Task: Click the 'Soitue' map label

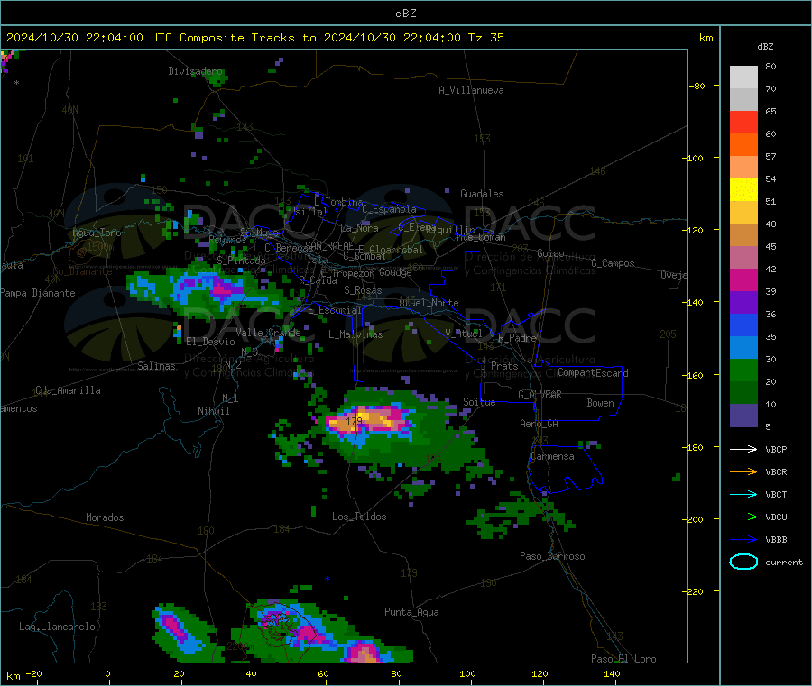Action: click(479, 402)
